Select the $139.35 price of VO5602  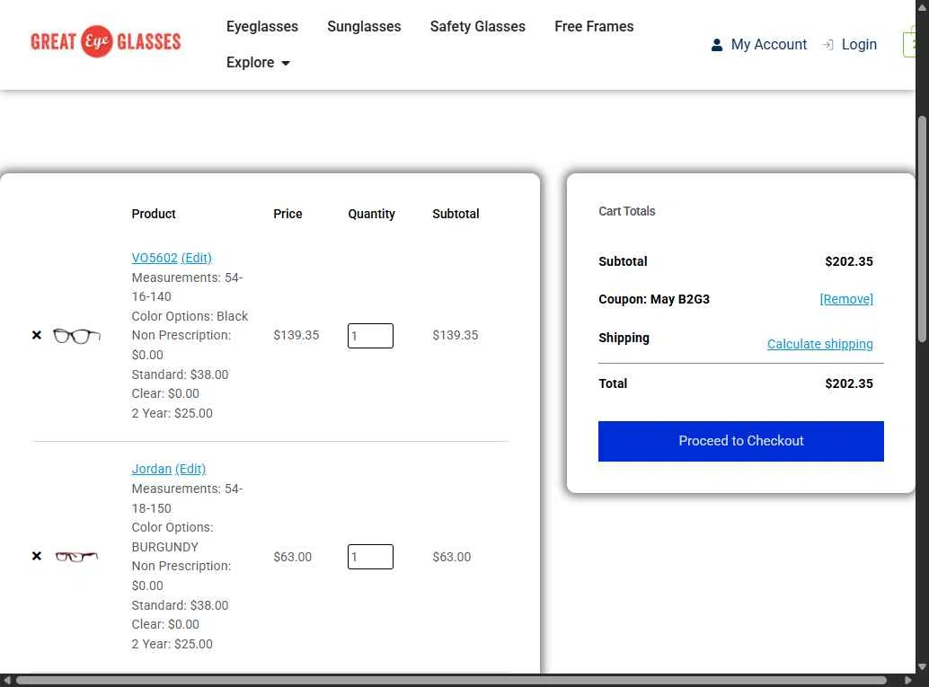296,335
